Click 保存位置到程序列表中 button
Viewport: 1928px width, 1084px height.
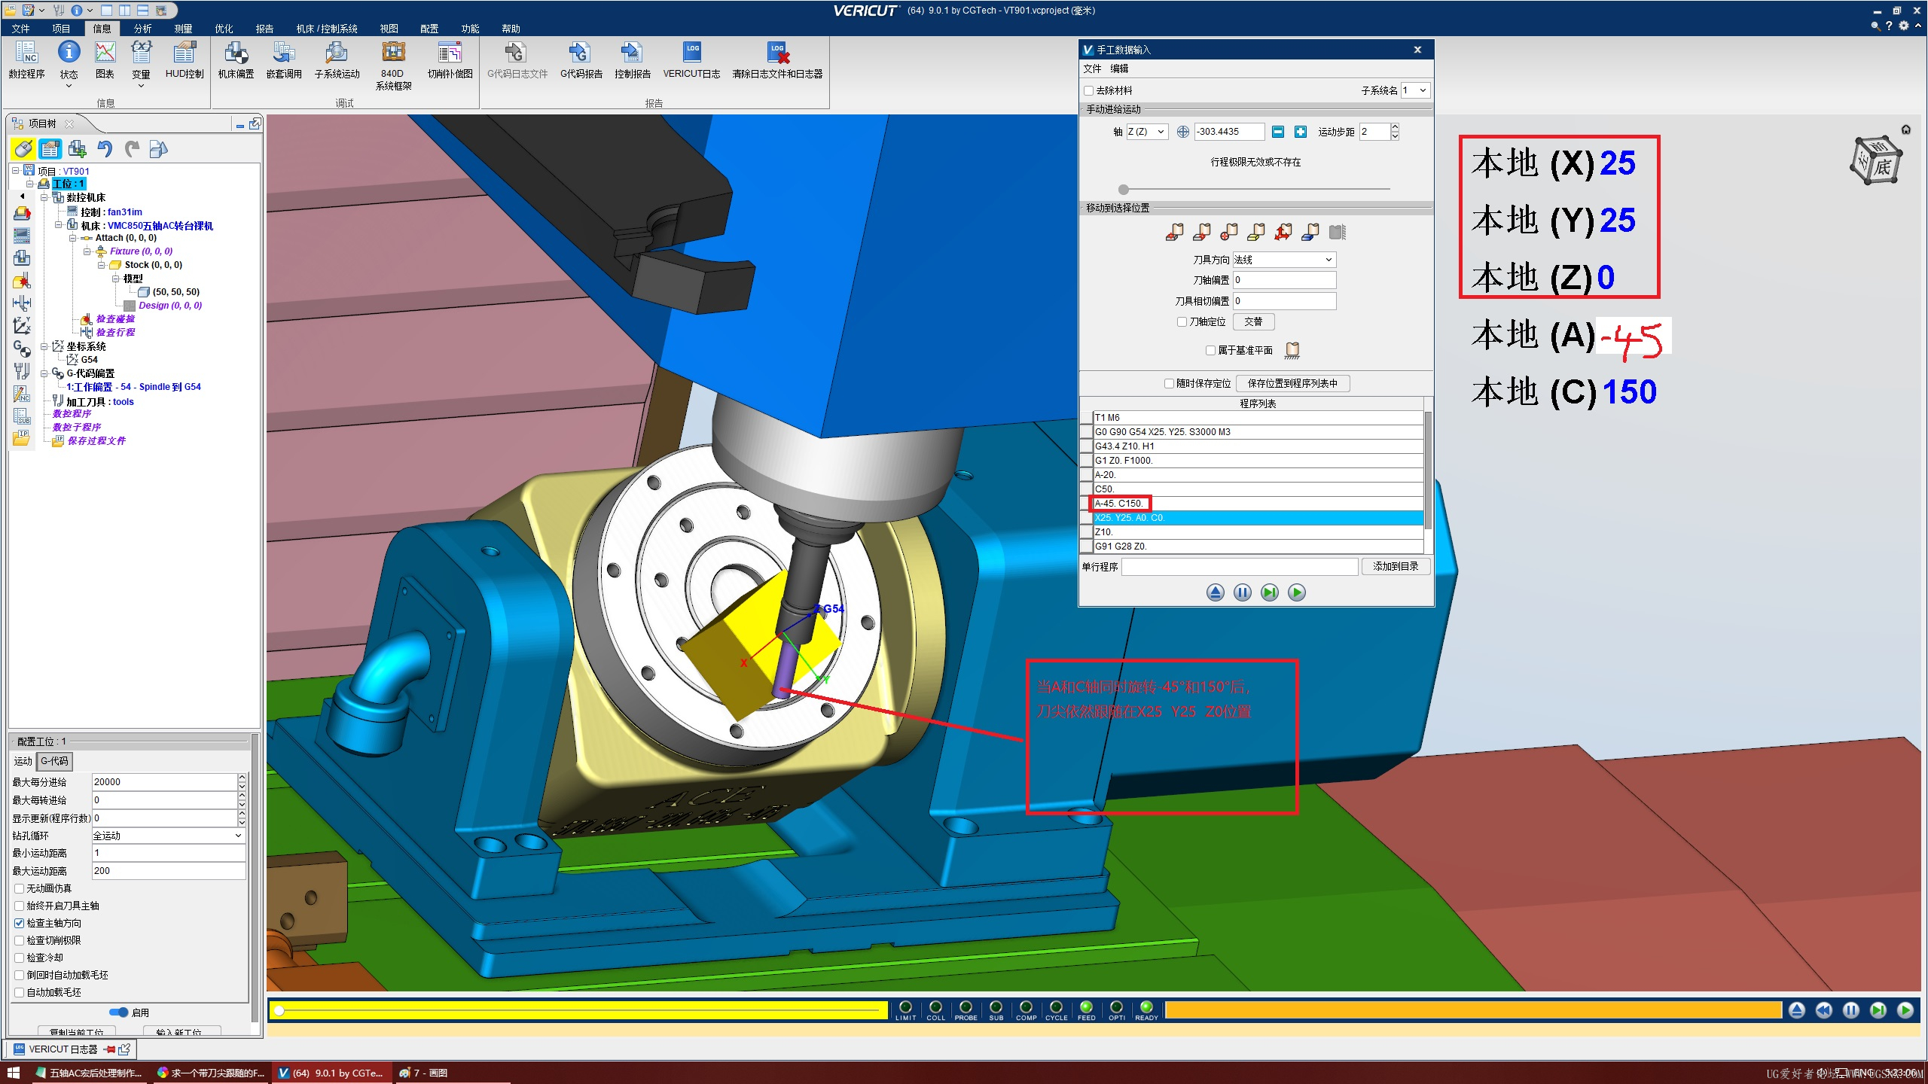[x=1292, y=383]
